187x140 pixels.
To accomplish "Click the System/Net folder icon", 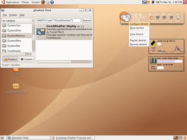I will pyautogui.click(x=4, y=46).
